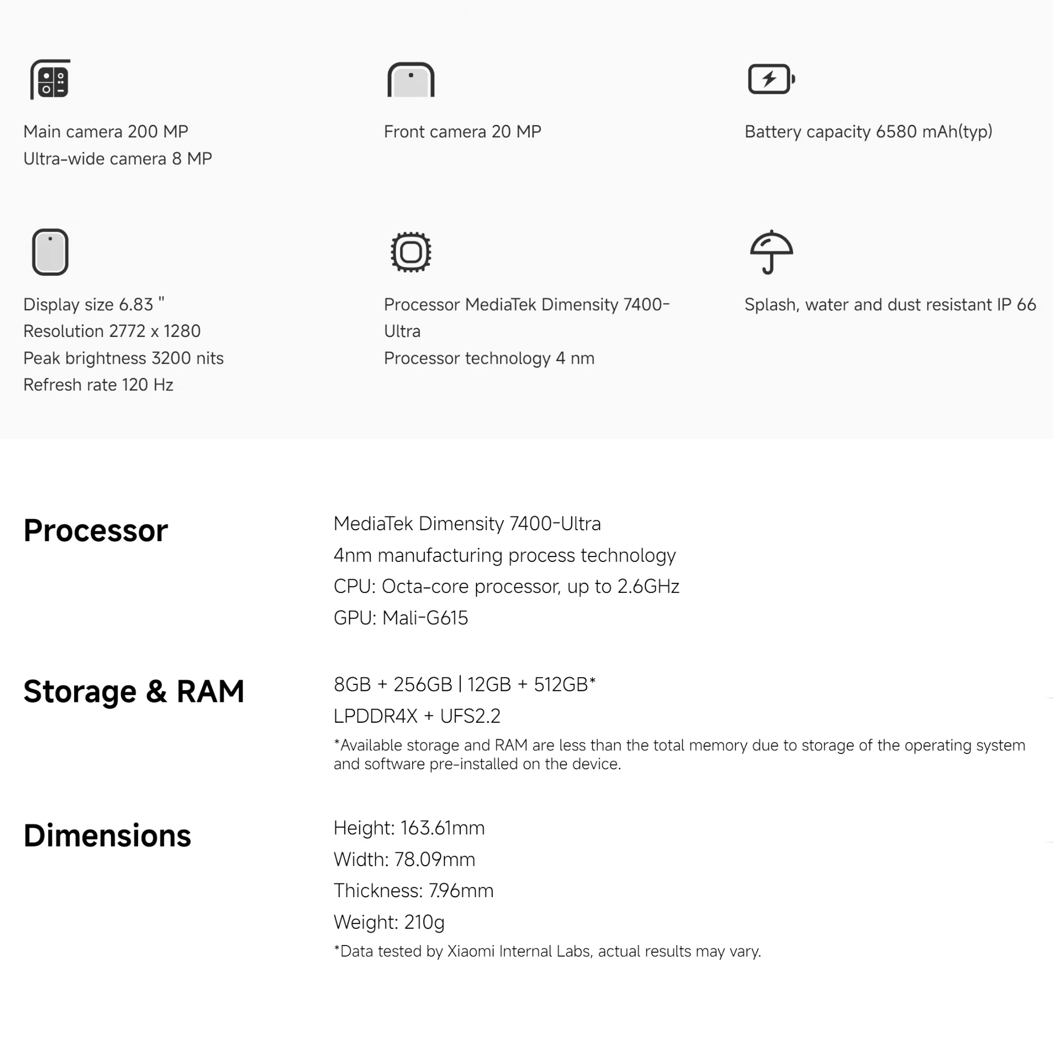Click the Weight: 210g specification
1053x1053 pixels.
(x=389, y=922)
